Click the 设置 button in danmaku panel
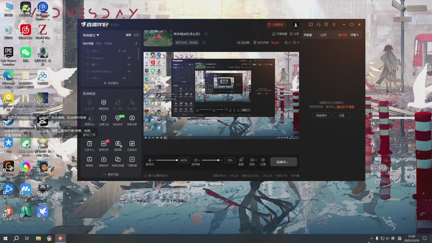The height and width of the screenshot is (243, 432). (342, 116)
